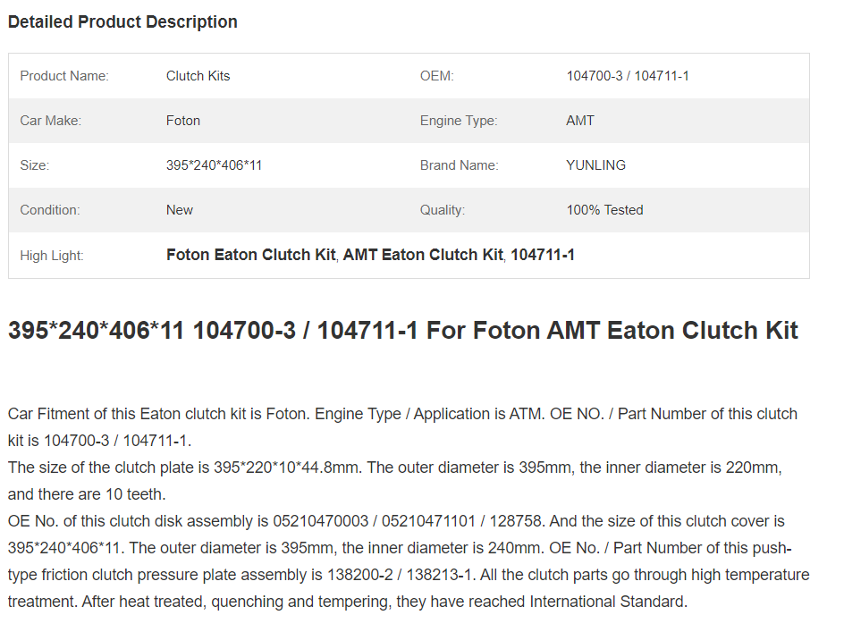Click the Car Make value Foton
This screenshot has width=844, height=632.
tap(183, 121)
